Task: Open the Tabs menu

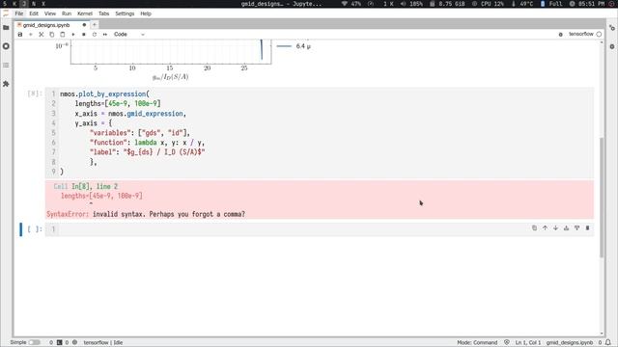Action: 103,13
